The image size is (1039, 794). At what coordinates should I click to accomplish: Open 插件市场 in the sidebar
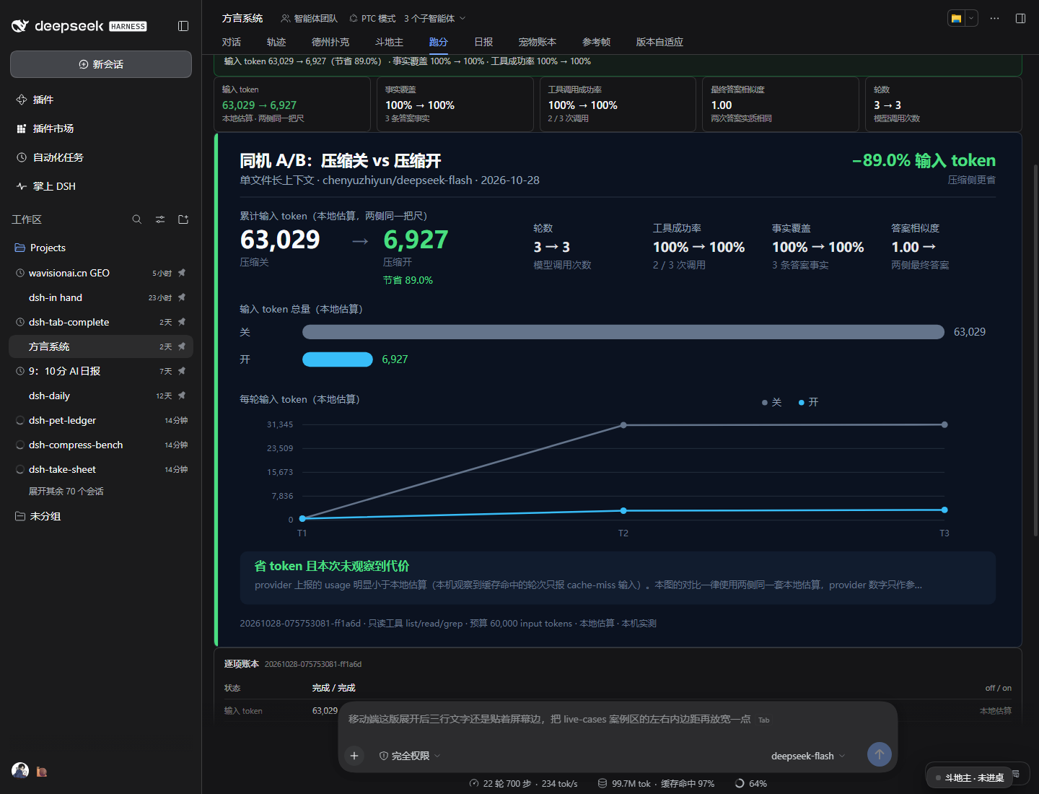click(x=101, y=128)
